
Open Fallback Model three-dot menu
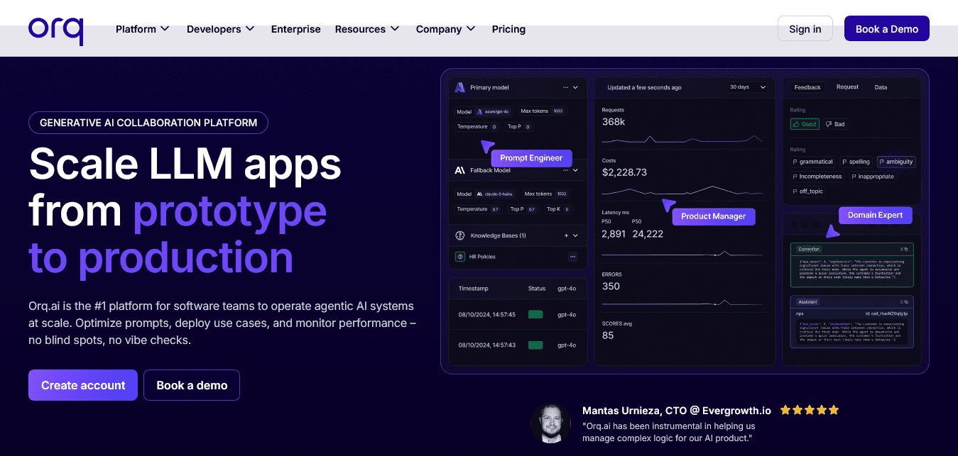coord(566,170)
